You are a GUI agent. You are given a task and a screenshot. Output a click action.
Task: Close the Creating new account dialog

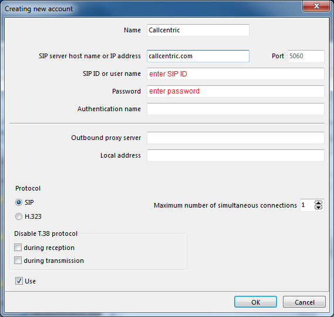click(316, 6)
